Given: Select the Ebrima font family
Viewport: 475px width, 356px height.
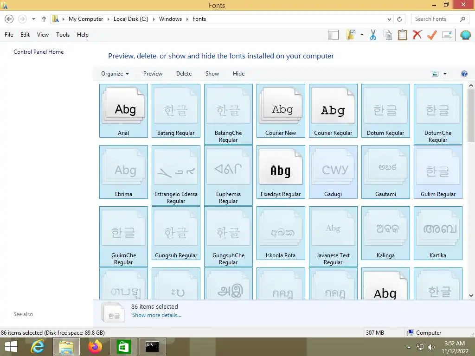Looking at the screenshot, I should 123,172.
